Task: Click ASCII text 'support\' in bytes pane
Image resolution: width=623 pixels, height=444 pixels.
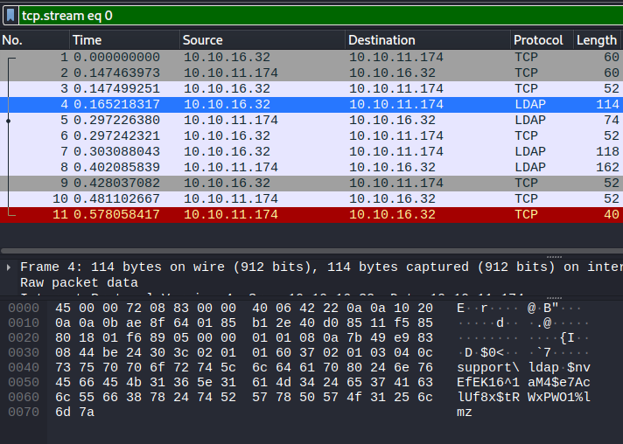Action: (488, 368)
